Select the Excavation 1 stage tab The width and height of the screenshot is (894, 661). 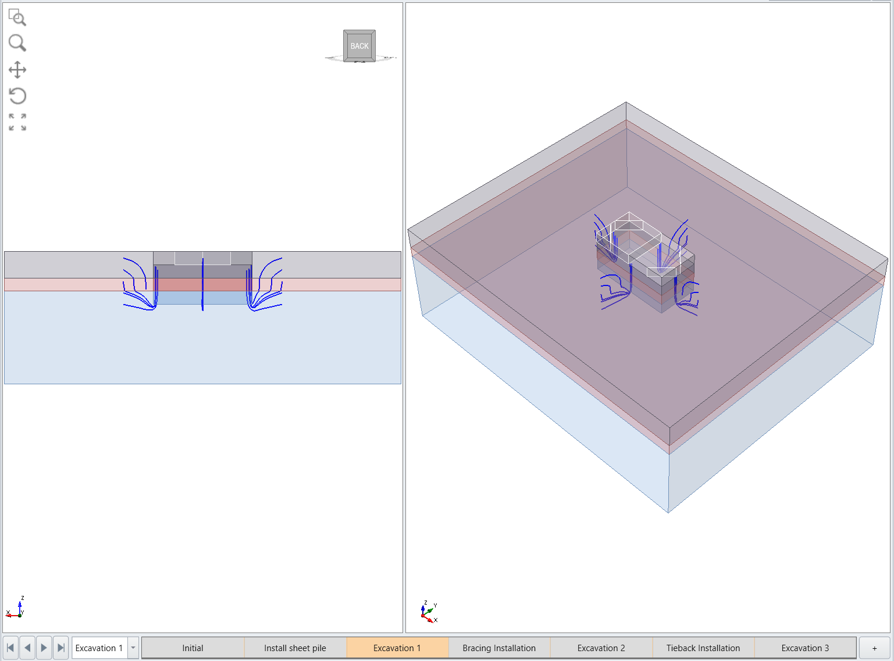[397, 648]
